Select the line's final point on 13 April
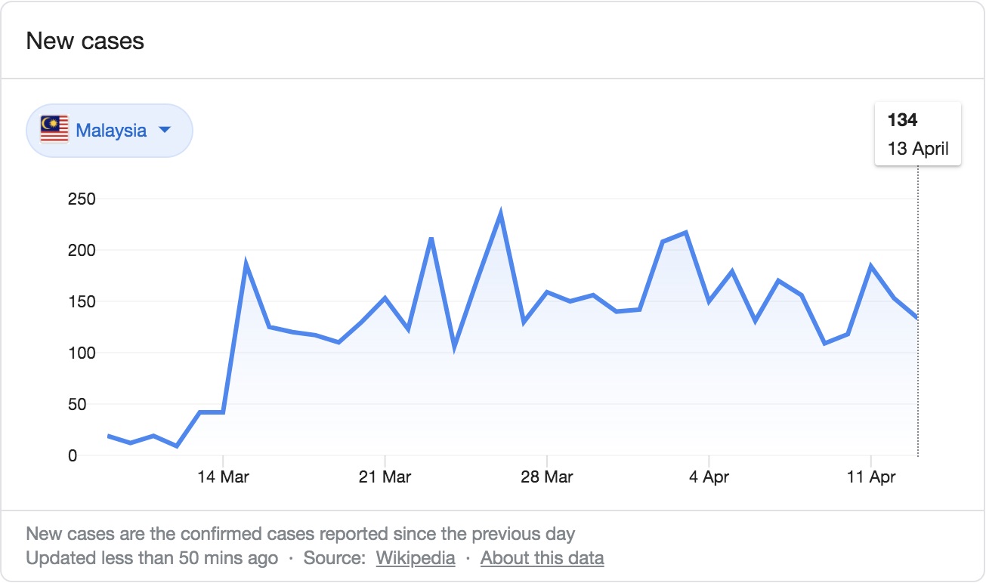This screenshot has height=583, width=986. [917, 318]
